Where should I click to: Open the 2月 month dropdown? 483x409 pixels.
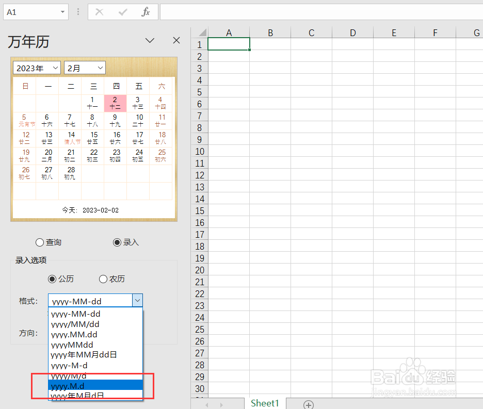click(101, 68)
